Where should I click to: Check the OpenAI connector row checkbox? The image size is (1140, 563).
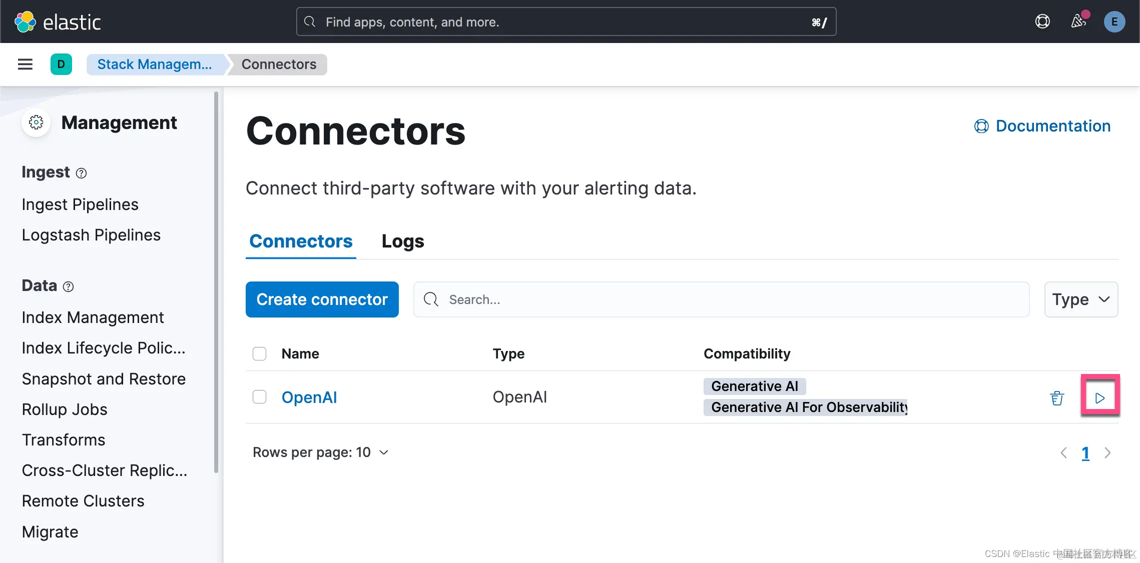coord(259,397)
